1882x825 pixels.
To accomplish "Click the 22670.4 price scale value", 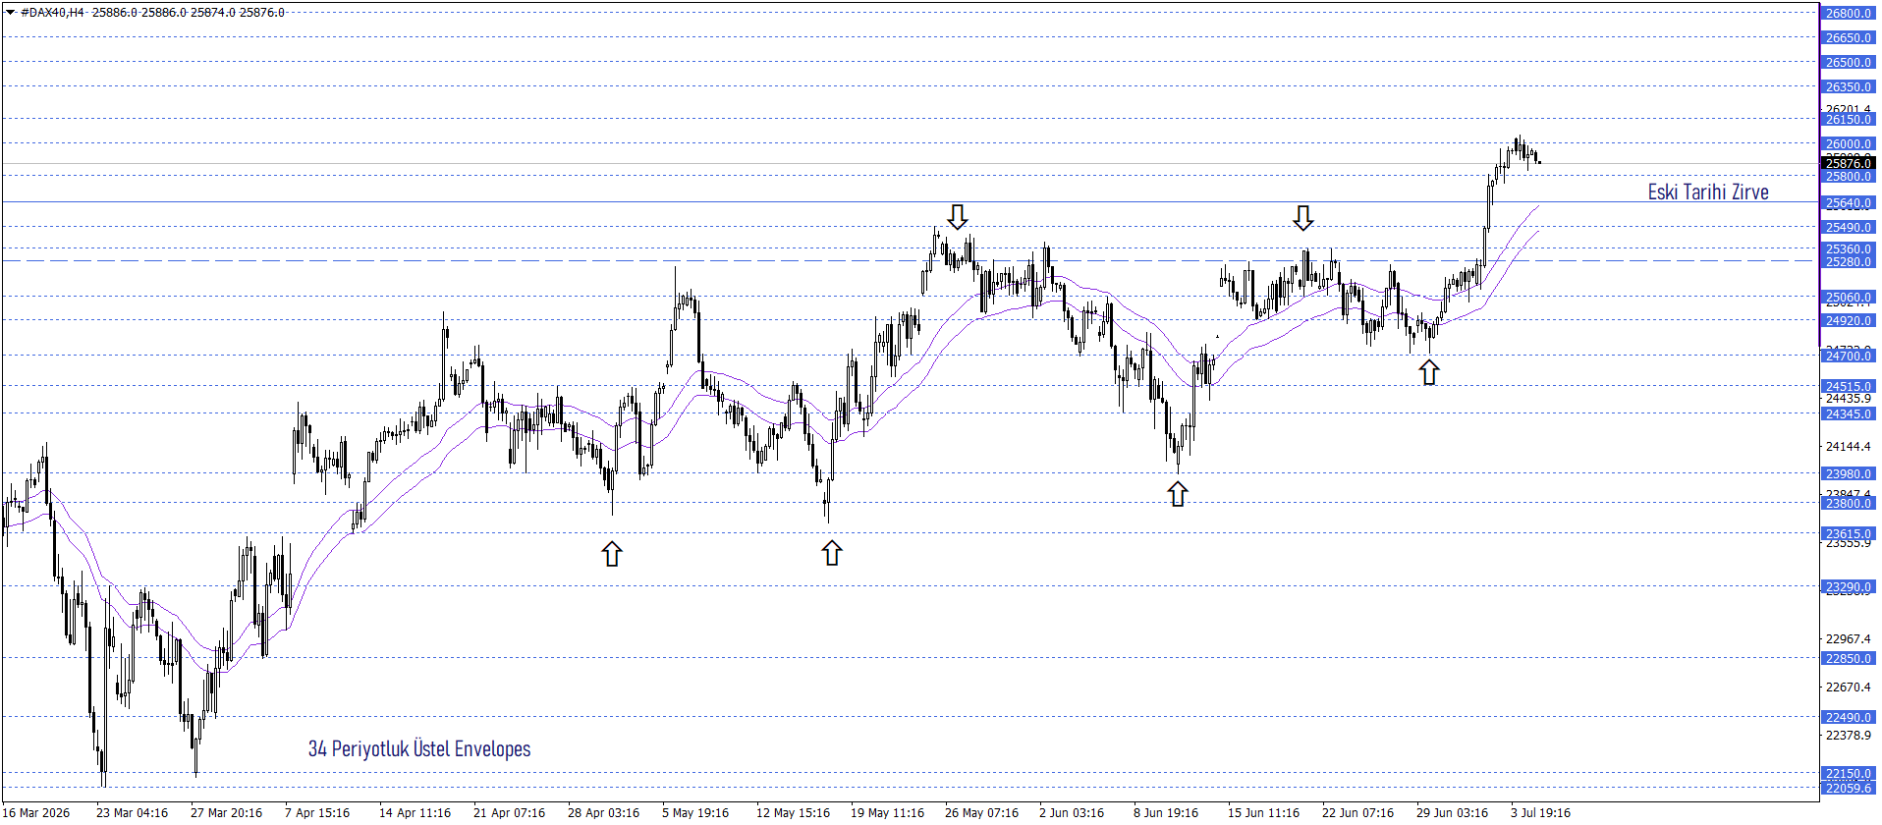I will (1849, 687).
